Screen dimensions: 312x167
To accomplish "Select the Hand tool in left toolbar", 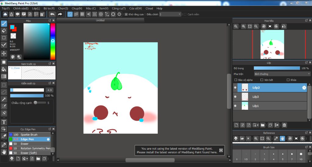I will coord(4,152).
